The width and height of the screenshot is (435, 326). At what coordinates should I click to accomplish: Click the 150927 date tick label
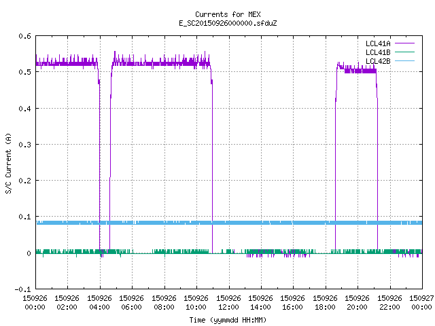click(x=421, y=298)
